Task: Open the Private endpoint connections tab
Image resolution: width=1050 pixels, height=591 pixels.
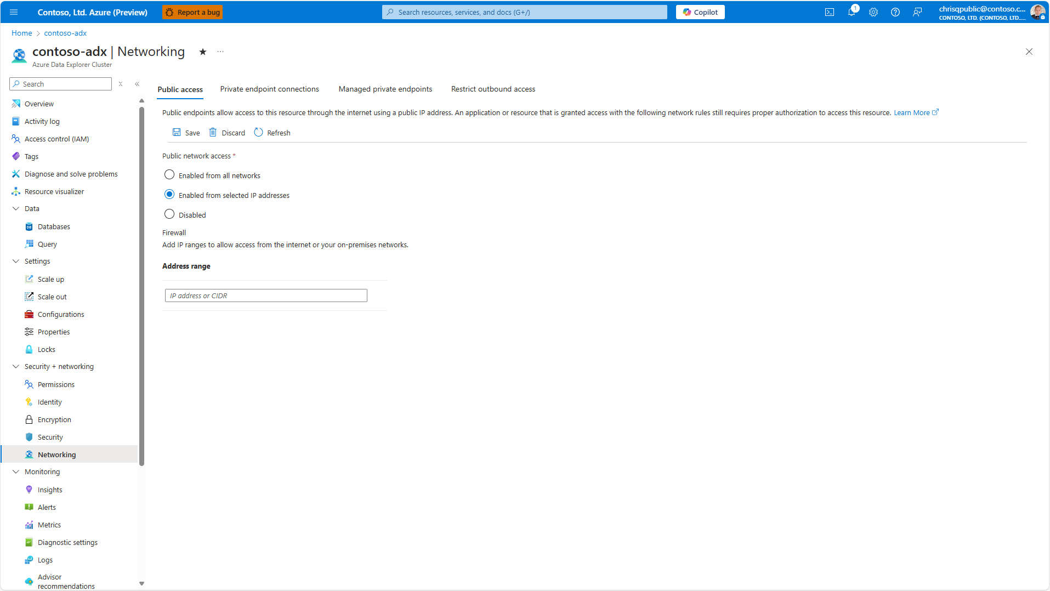Action: click(269, 89)
